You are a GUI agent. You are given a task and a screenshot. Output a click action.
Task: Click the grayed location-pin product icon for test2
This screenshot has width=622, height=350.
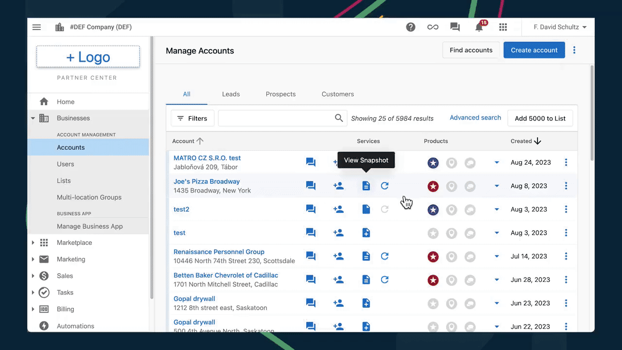pyautogui.click(x=451, y=210)
